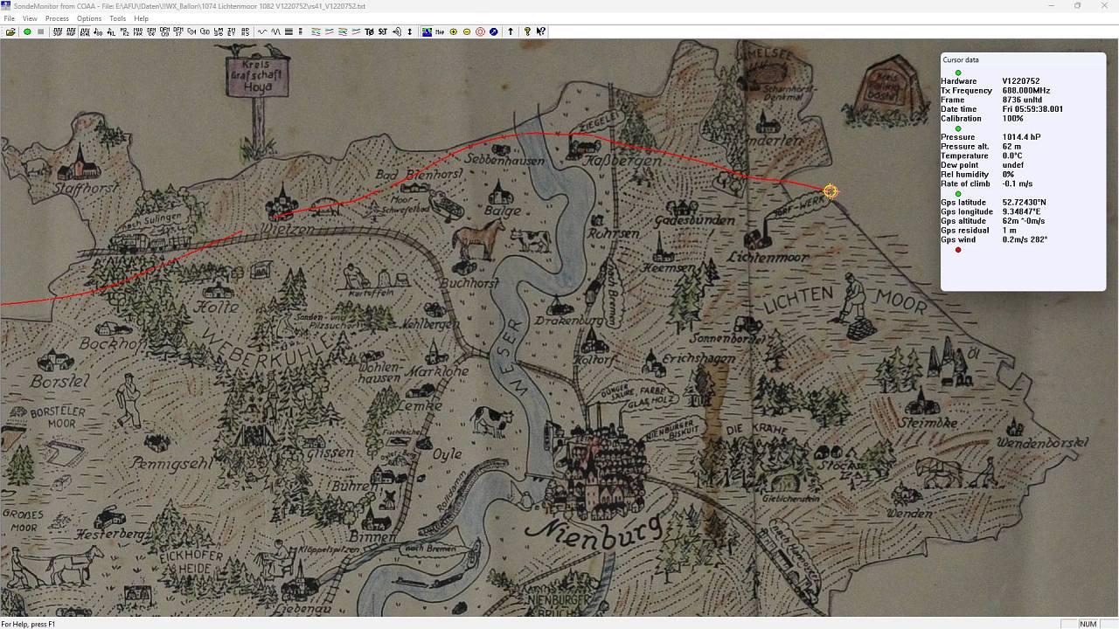Click the Frame value '8736 unltd'
This screenshot has height=629, width=1119.
(x=1022, y=100)
